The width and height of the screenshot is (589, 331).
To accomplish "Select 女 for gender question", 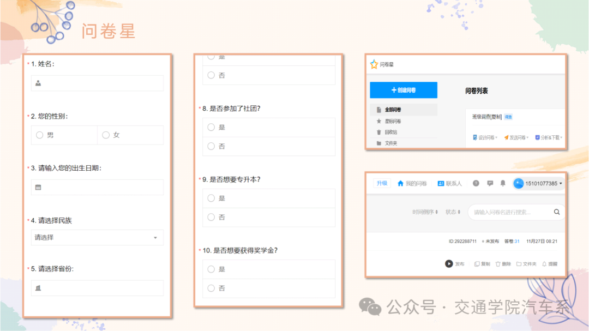I will [x=106, y=135].
